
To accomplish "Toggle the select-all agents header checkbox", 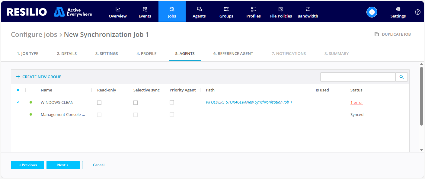I will 18,90.
